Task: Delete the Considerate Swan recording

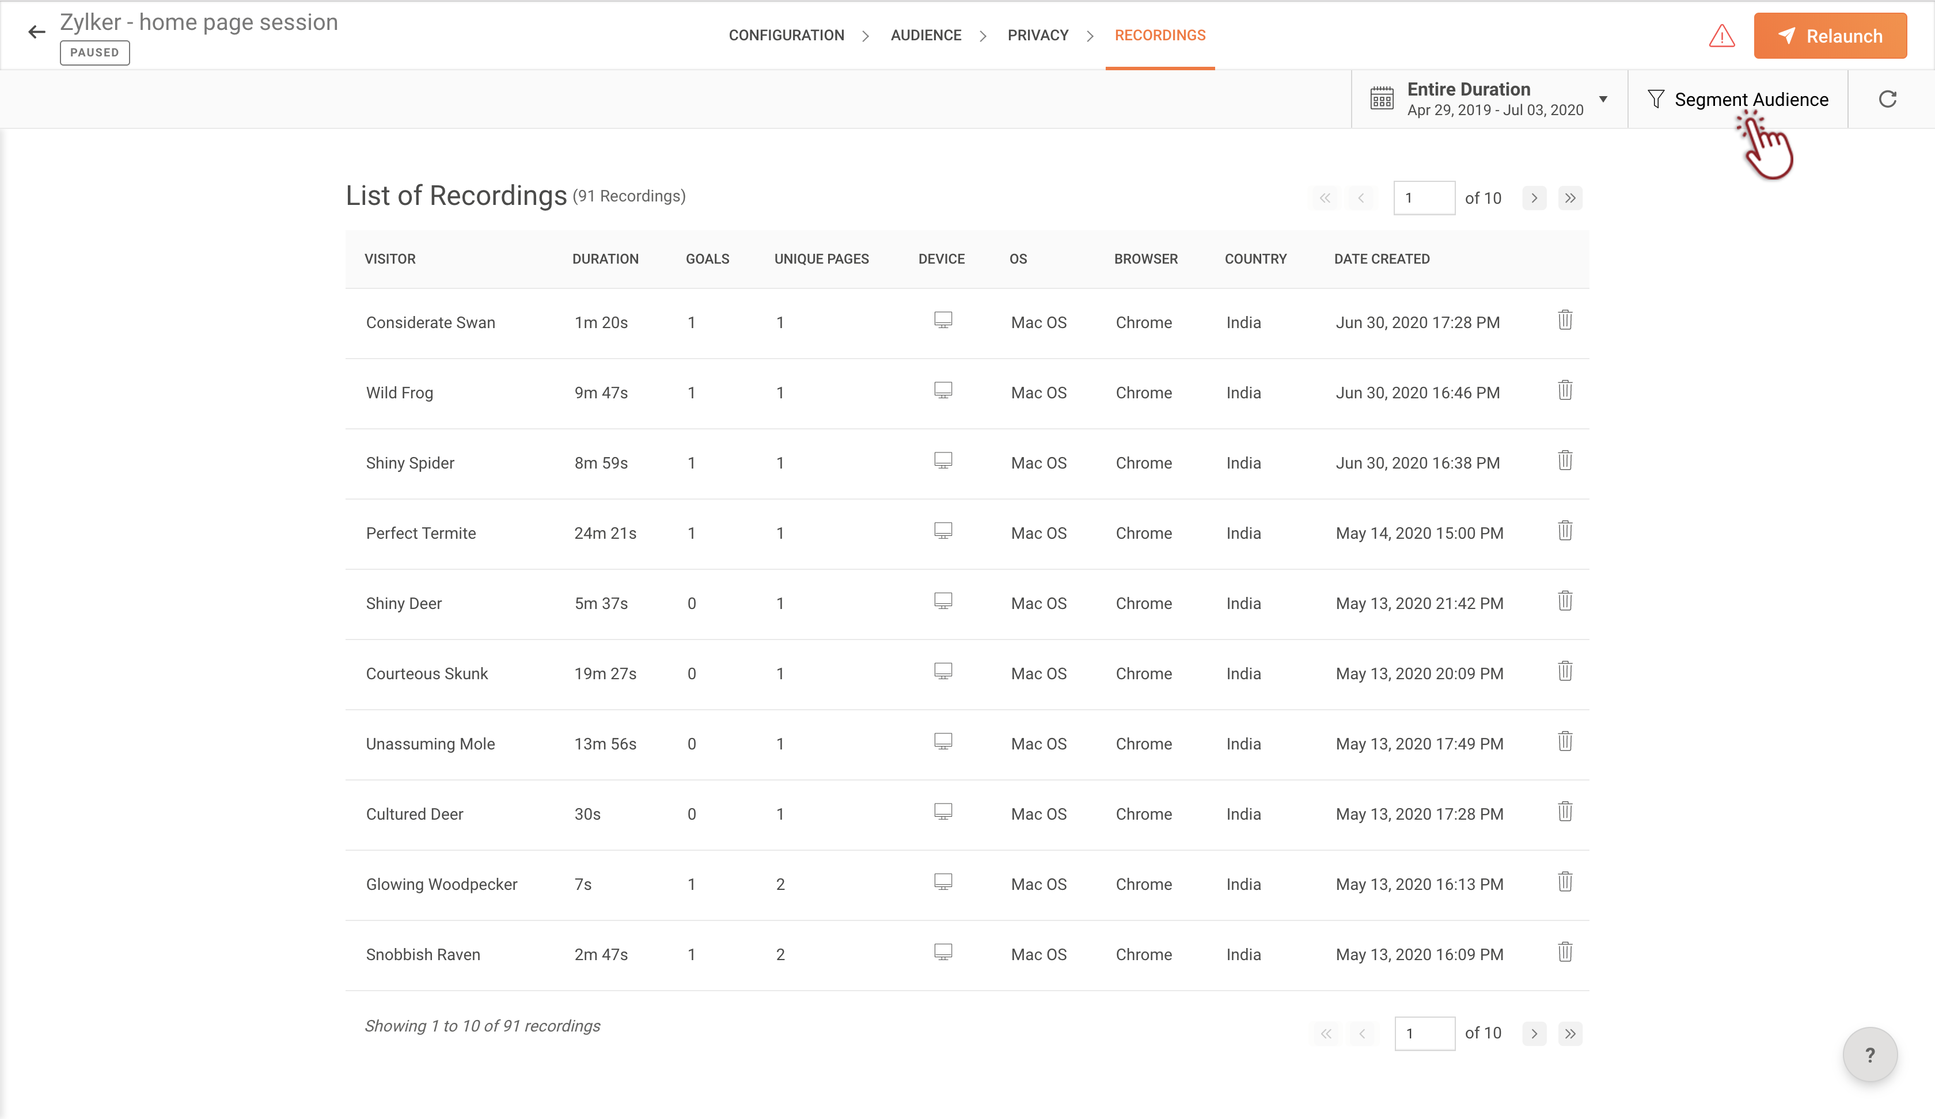Action: 1565,320
